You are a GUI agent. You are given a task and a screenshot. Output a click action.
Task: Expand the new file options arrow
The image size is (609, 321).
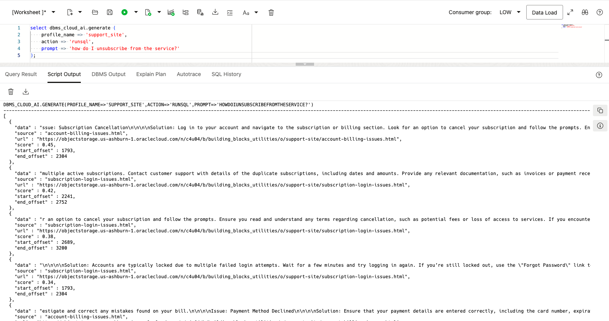[80, 12]
